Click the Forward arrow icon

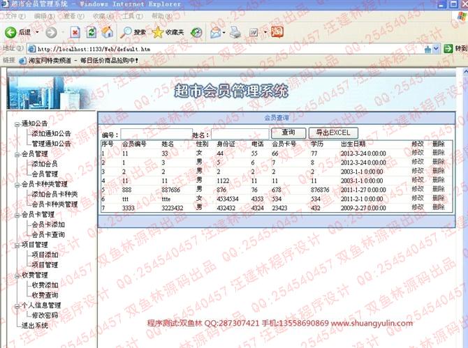(x=51, y=32)
